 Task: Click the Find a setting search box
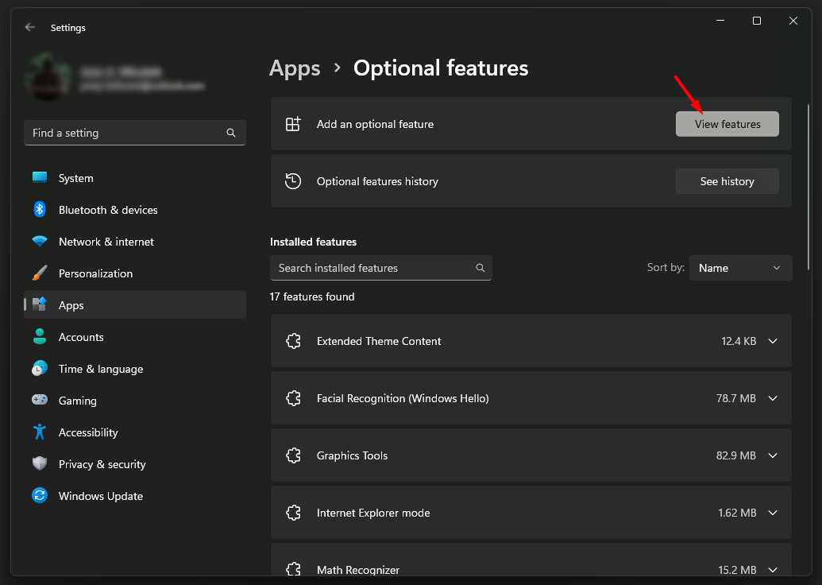pos(135,133)
